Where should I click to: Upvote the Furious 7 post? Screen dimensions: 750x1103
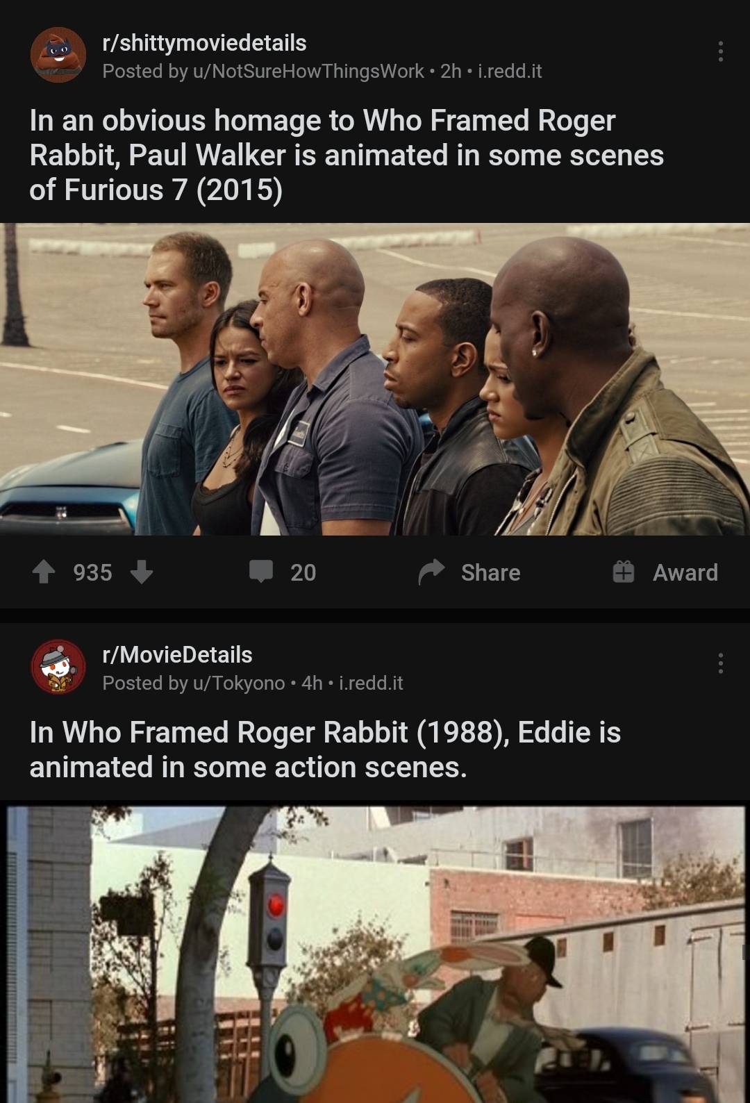[44, 572]
